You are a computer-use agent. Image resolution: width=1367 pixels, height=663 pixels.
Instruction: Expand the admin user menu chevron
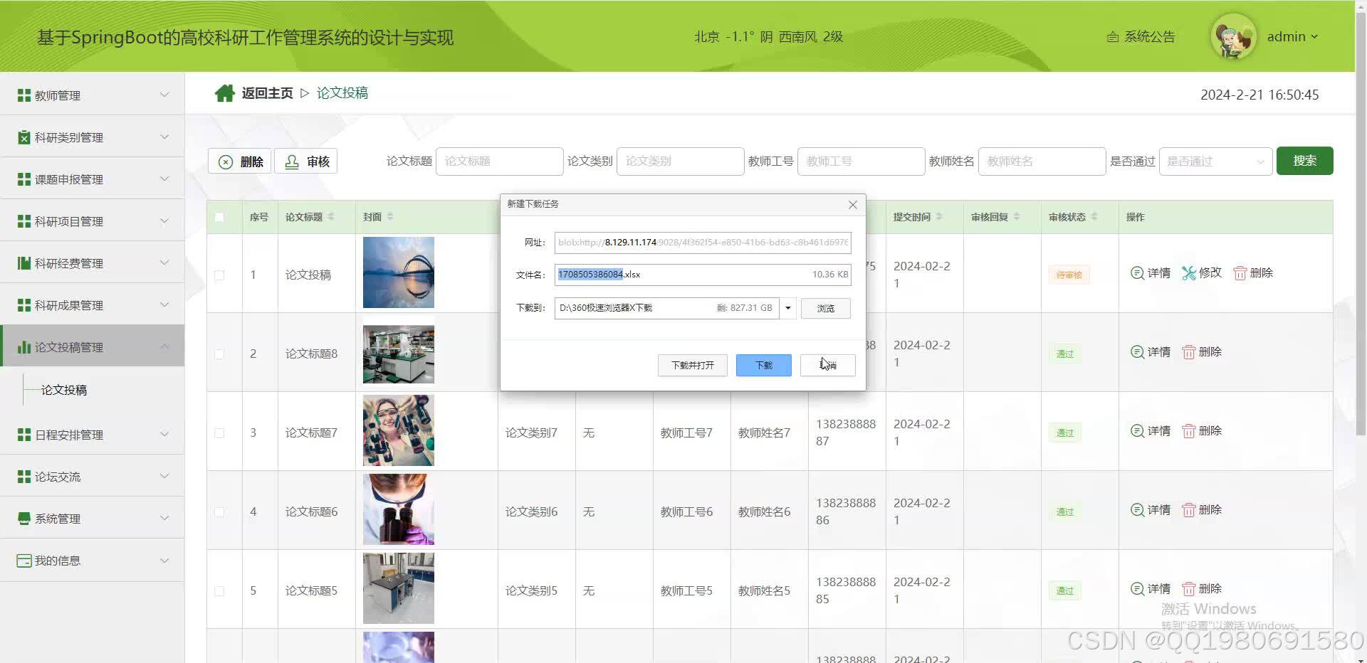(1314, 37)
